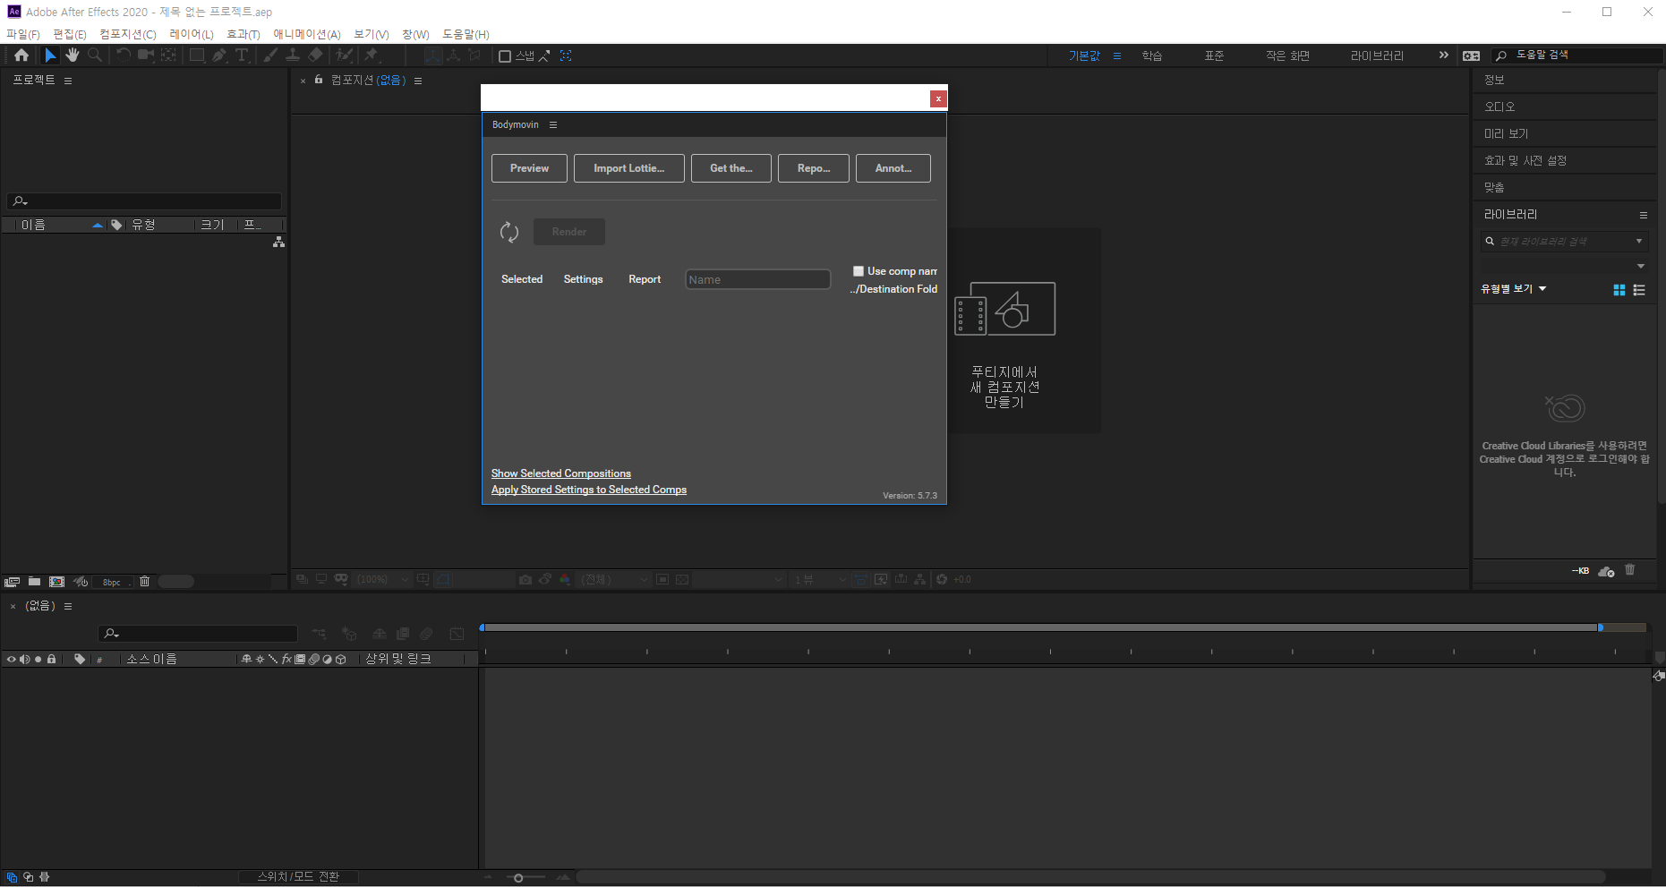Switch to the 학습 workspace tab
The height and width of the screenshot is (887, 1666).
click(1152, 55)
